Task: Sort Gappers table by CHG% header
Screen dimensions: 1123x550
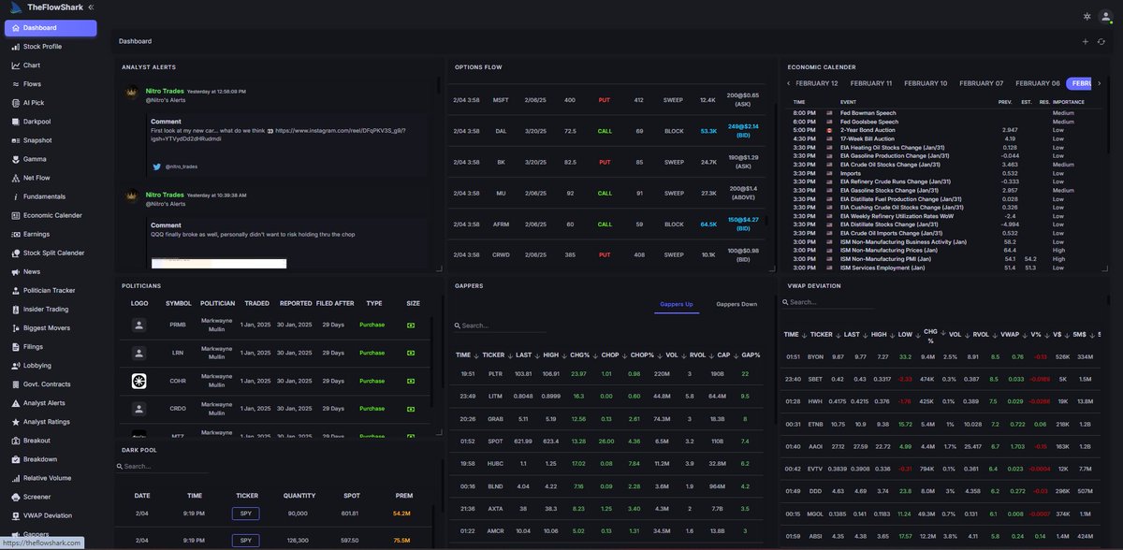Action: [578, 355]
